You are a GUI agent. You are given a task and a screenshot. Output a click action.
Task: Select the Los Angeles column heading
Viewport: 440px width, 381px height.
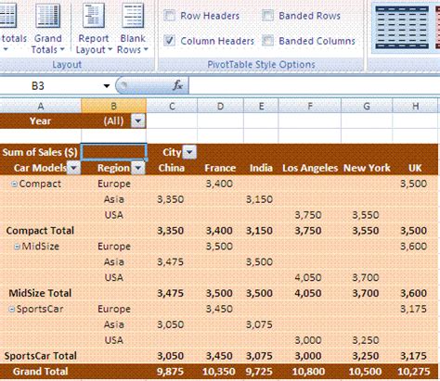pyautogui.click(x=310, y=168)
